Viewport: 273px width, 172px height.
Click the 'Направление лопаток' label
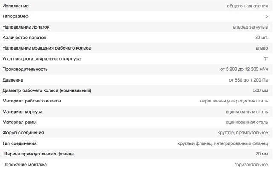pos(26,27)
